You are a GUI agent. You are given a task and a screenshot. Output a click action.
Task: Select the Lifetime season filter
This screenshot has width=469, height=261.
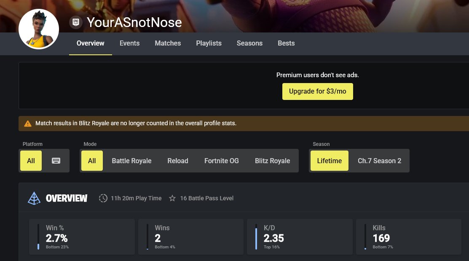point(330,161)
